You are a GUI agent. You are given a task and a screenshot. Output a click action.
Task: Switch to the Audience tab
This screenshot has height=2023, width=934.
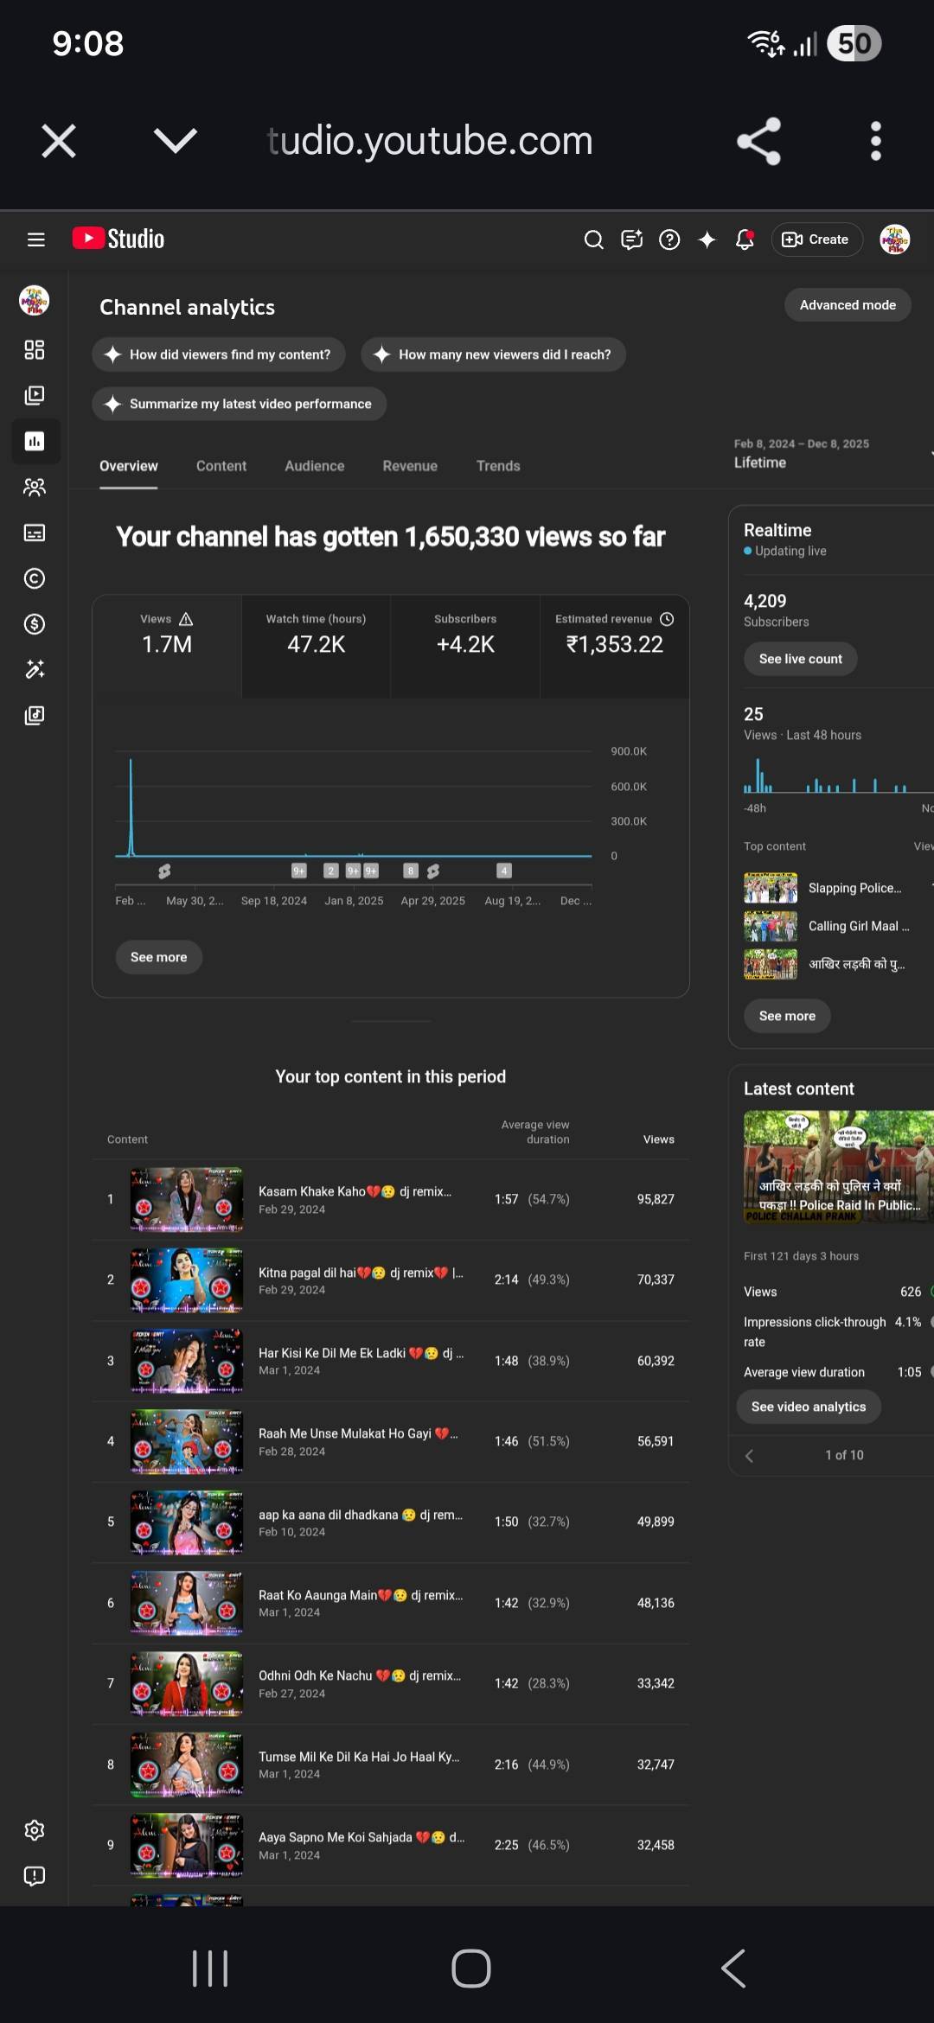314,466
